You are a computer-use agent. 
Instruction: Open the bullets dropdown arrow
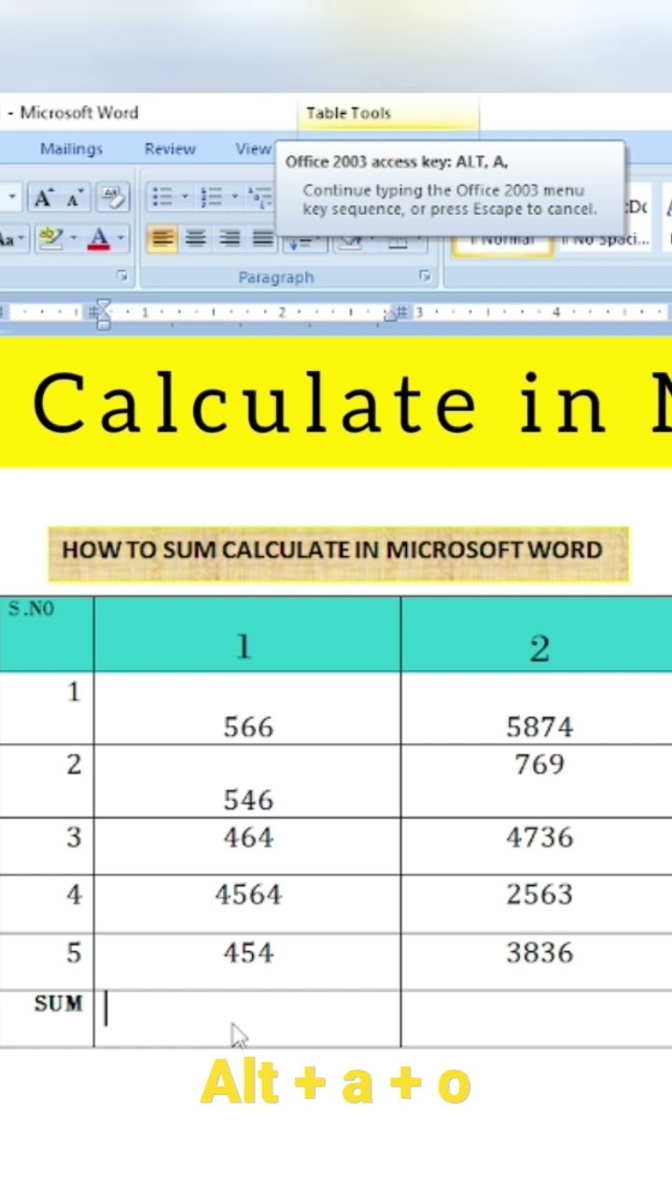click(185, 197)
